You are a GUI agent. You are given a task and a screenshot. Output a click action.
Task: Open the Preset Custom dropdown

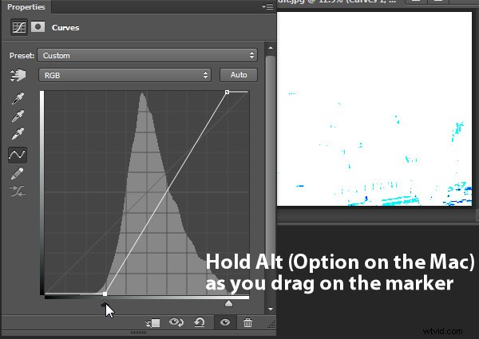coord(147,55)
